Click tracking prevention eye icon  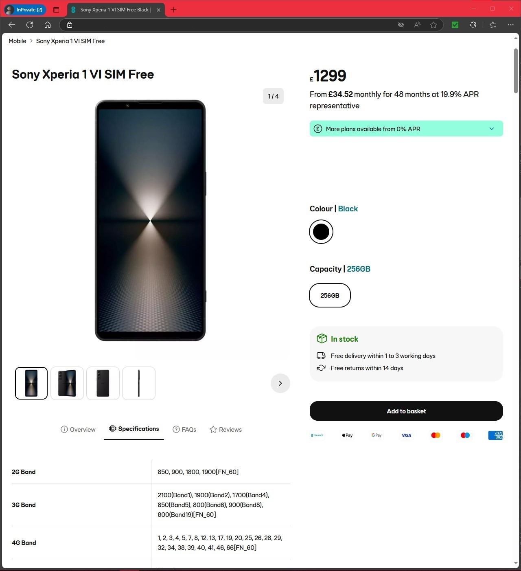(401, 25)
